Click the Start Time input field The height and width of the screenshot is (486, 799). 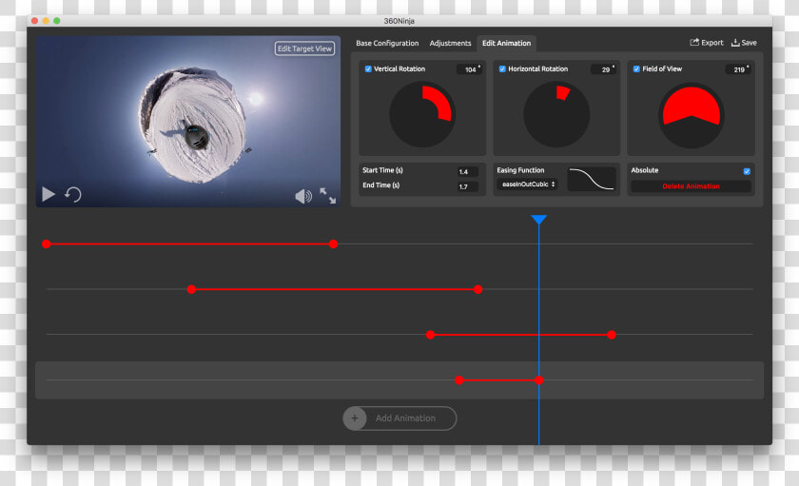[x=467, y=172]
